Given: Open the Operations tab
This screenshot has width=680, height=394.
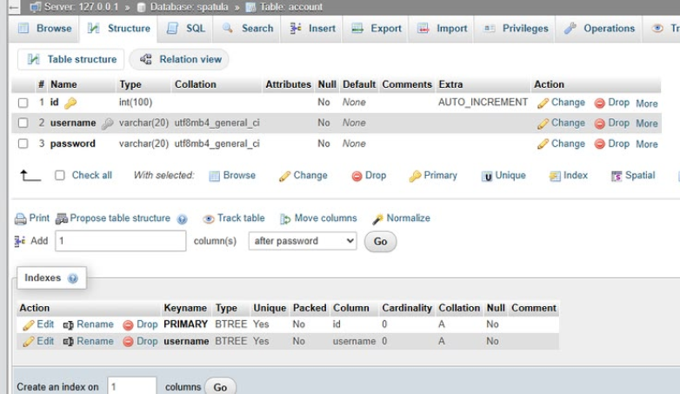Looking at the screenshot, I should coord(599,29).
